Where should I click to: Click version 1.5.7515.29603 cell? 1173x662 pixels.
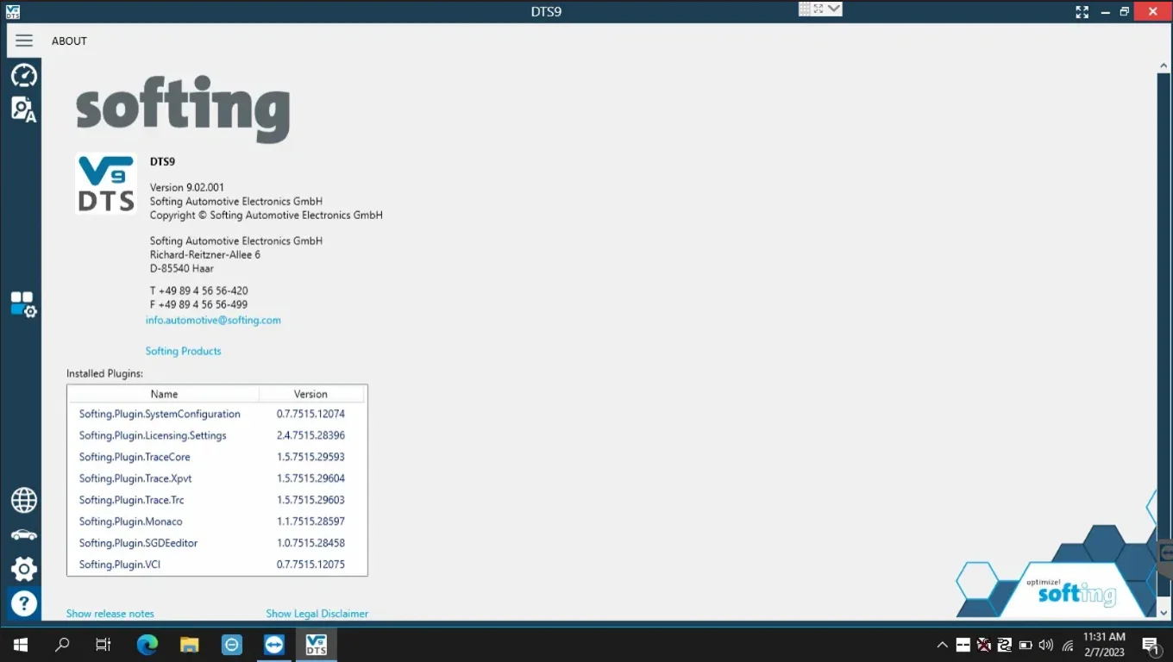(310, 500)
